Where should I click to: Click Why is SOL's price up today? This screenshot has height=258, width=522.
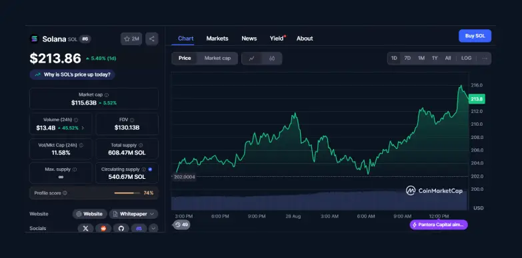click(72, 74)
